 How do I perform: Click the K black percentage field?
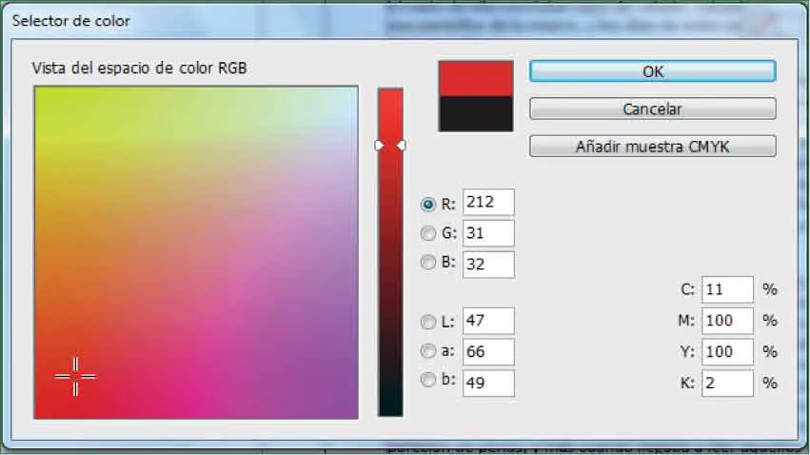click(x=728, y=384)
